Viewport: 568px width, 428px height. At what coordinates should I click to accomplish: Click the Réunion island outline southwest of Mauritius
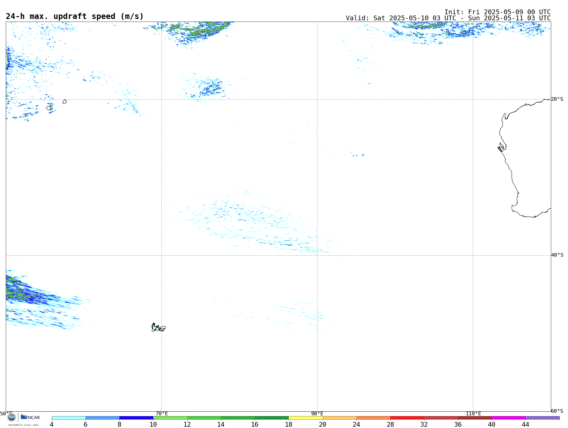click(49, 108)
